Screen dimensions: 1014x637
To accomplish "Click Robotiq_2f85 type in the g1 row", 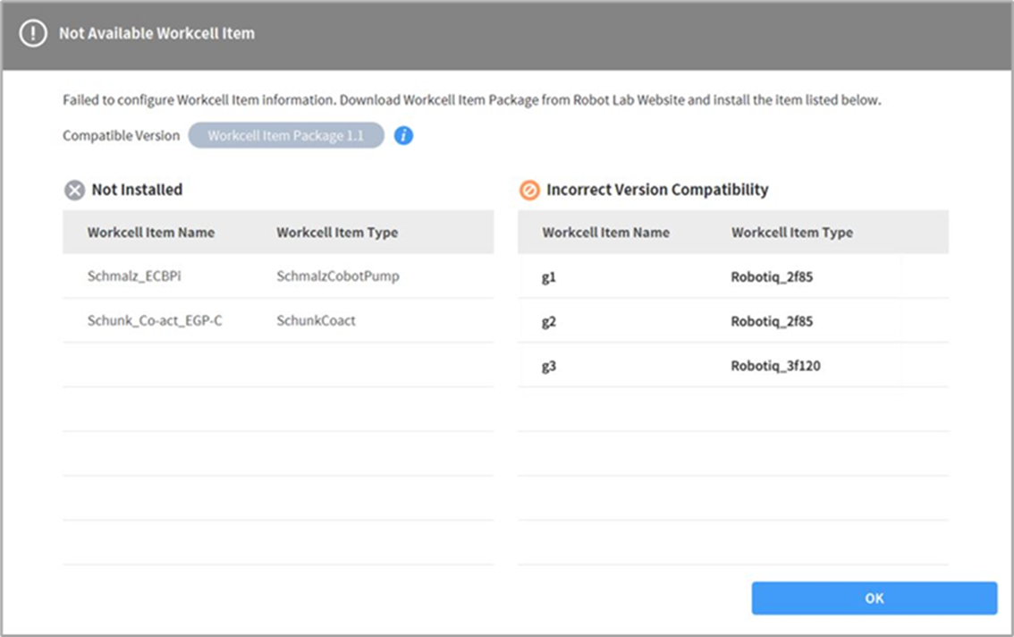I will pyautogui.click(x=772, y=277).
